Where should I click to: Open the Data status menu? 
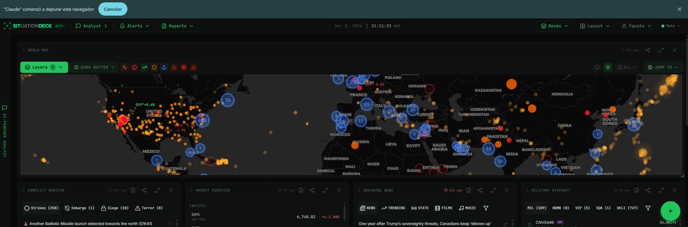[670, 26]
